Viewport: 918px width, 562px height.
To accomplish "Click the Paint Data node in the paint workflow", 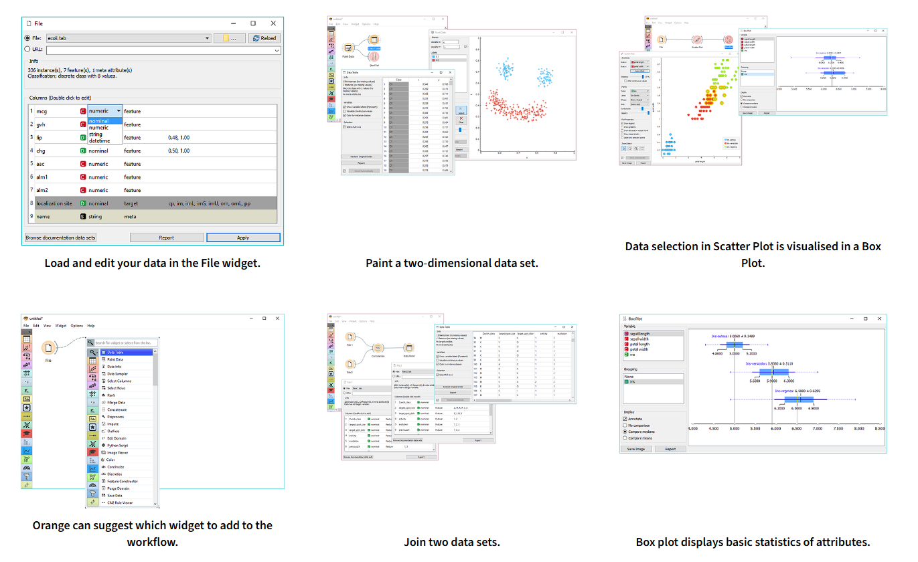I will click(348, 49).
